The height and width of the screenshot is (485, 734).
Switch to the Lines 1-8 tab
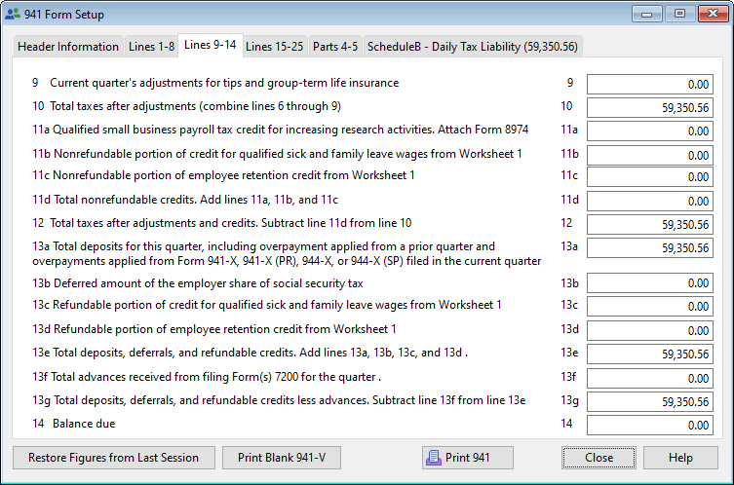(x=150, y=47)
